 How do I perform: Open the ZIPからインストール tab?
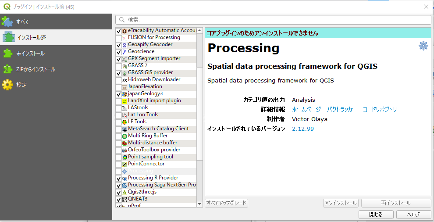pos(56,69)
